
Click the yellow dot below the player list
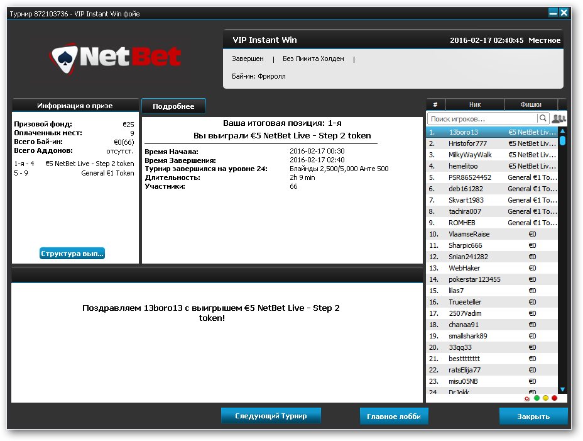click(x=545, y=398)
